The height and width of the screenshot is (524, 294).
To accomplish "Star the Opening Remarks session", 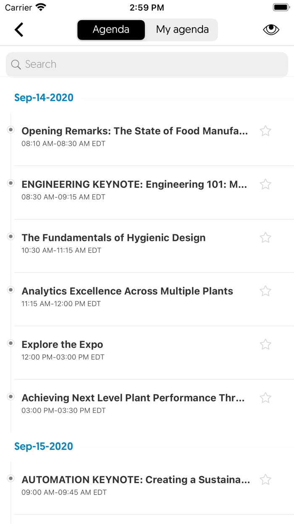I will coord(265,131).
